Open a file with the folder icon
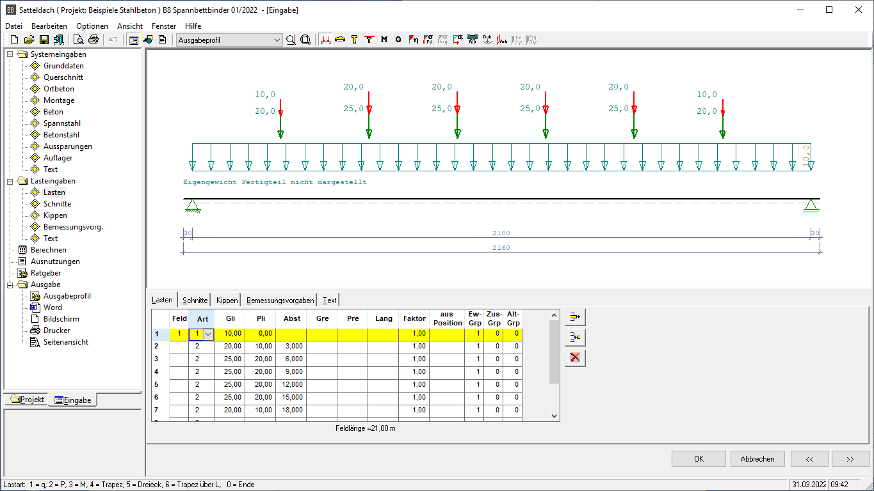This screenshot has height=491, width=874. click(29, 40)
